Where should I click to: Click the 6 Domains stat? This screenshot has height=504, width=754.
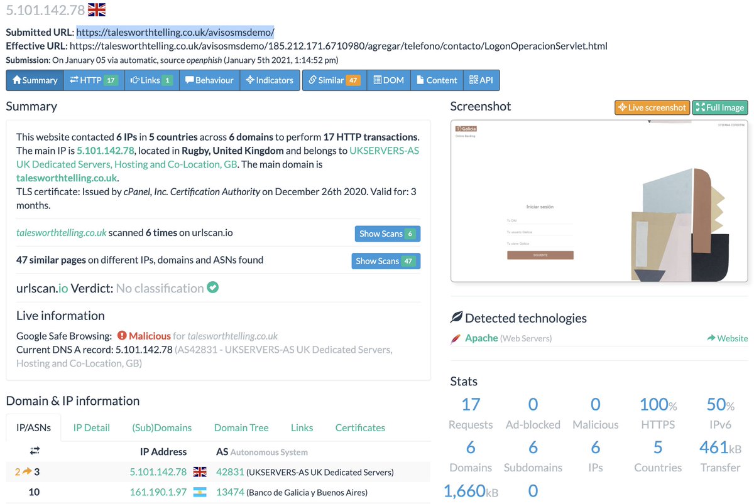tap(471, 457)
